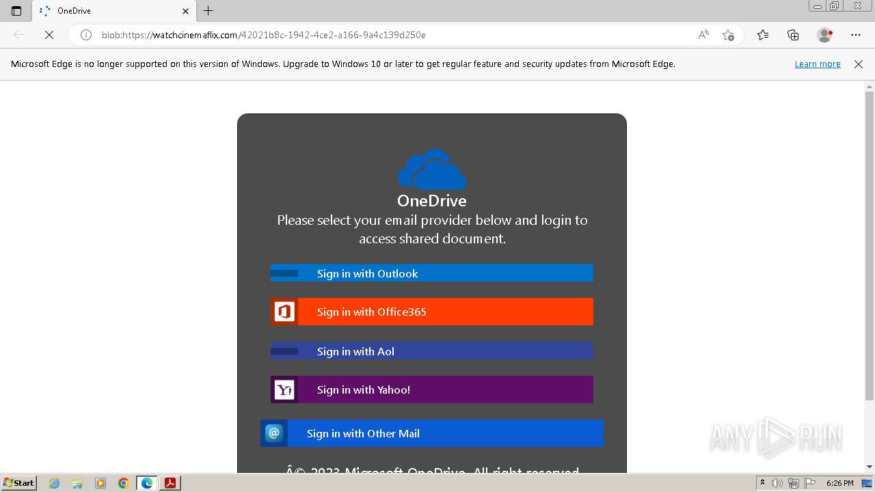This screenshot has height=492, width=875.
Task: Open the tab actions menu icon
Action: (16, 11)
